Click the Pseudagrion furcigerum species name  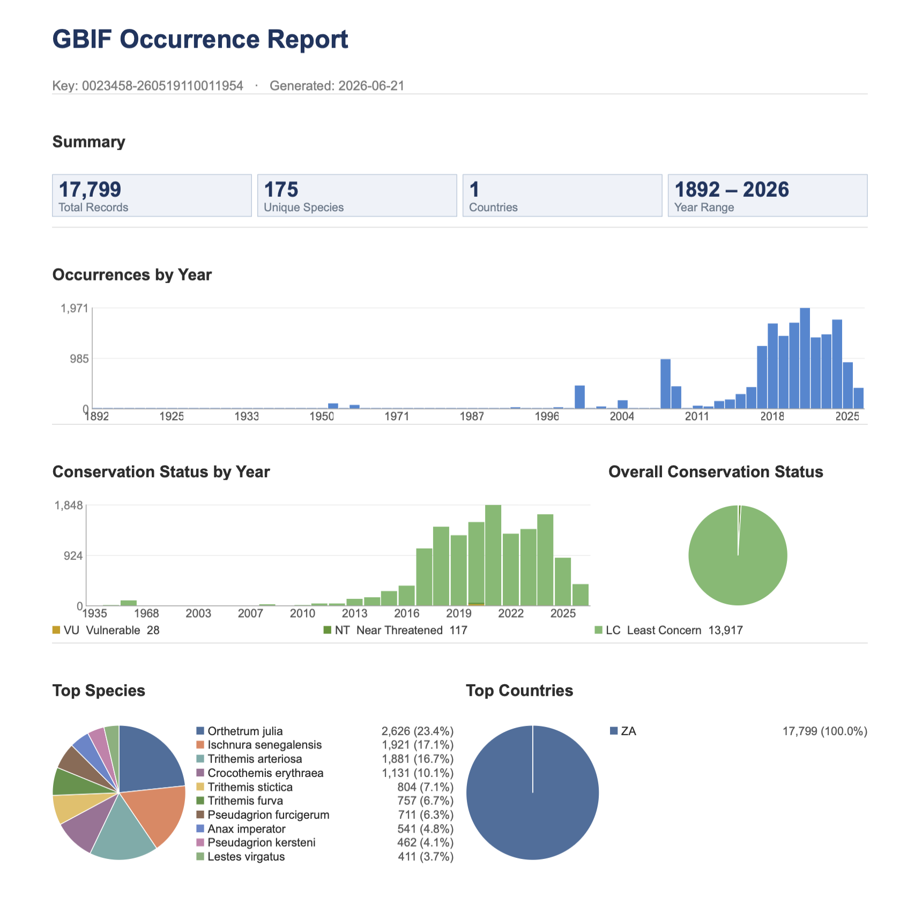[269, 815]
